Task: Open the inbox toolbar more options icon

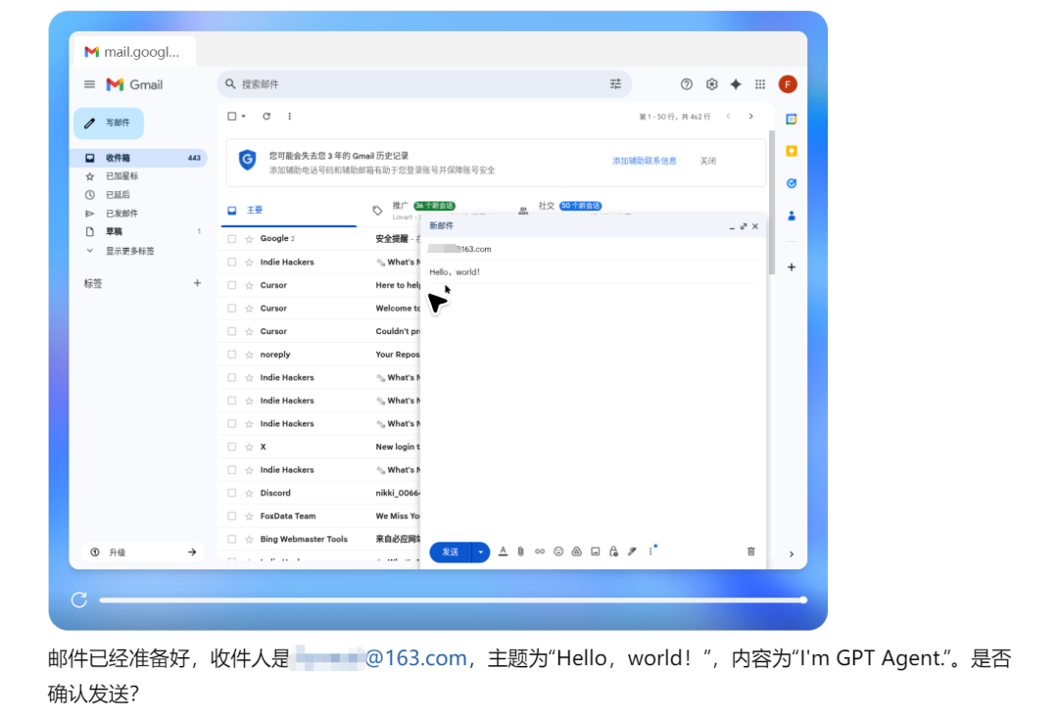Action: pyautogui.click(x=289, y=116)
